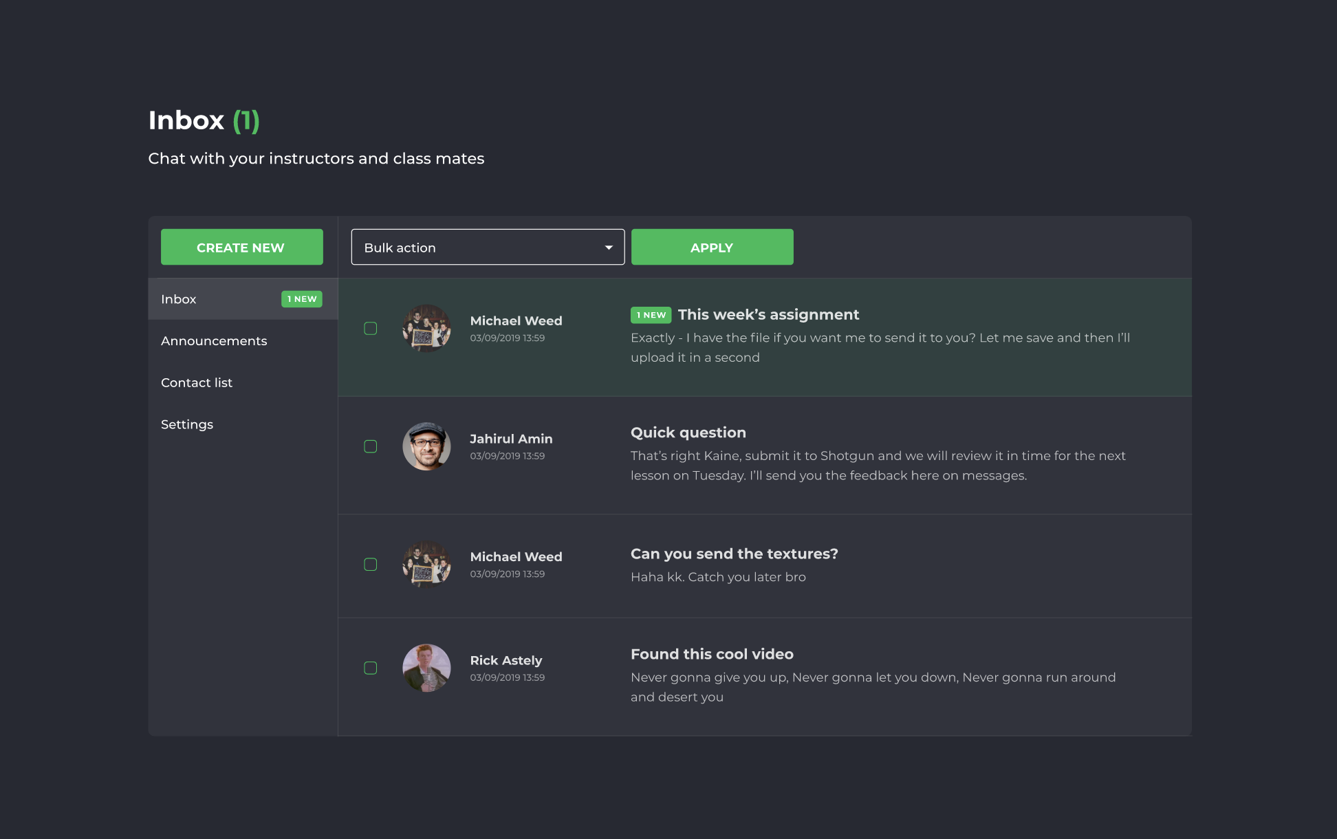Click Michael Weed's avatar on the assignment message

pyautogui.click(x=426, y=329)
